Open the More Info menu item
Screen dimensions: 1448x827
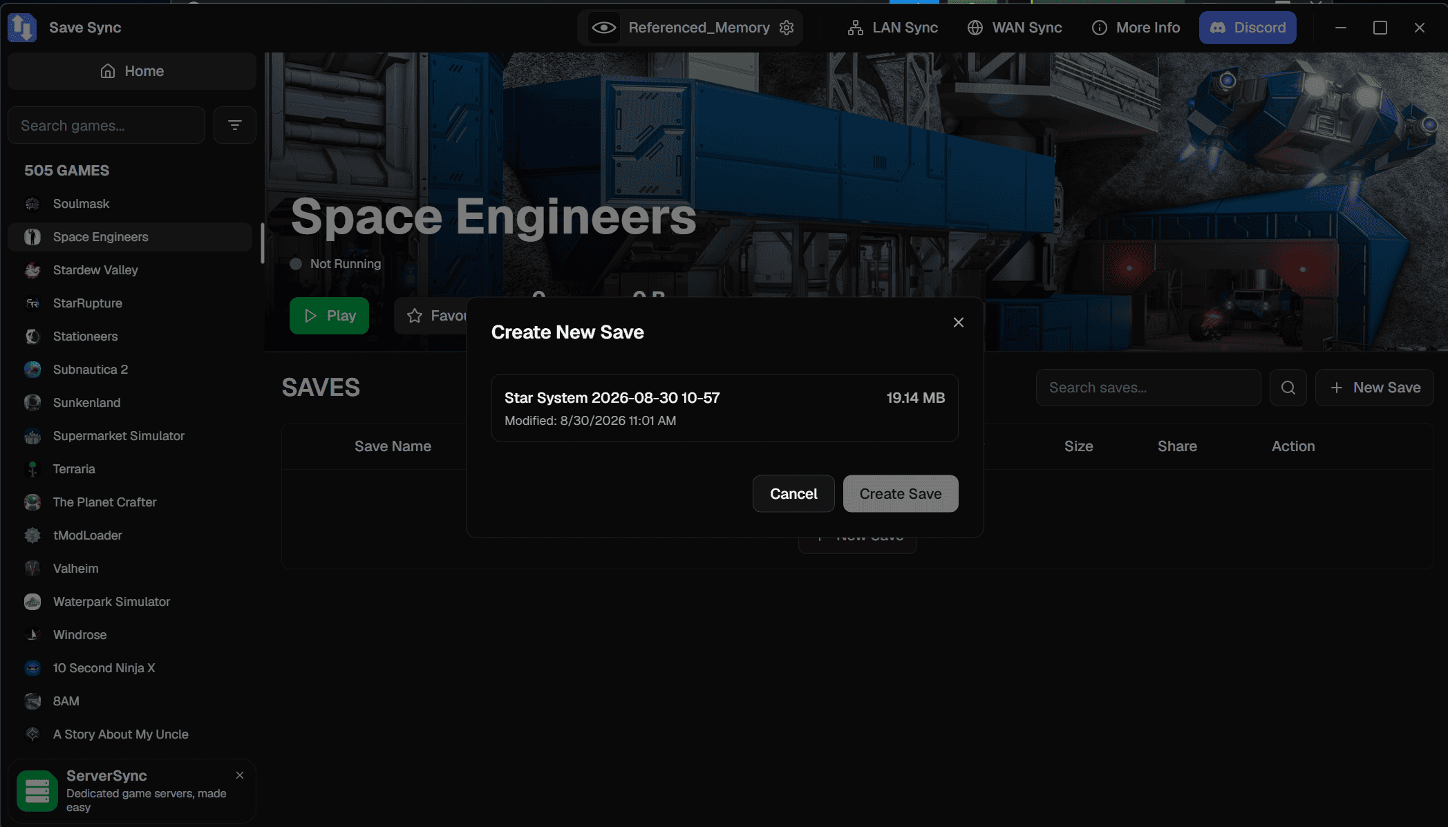pos(1136,28)
